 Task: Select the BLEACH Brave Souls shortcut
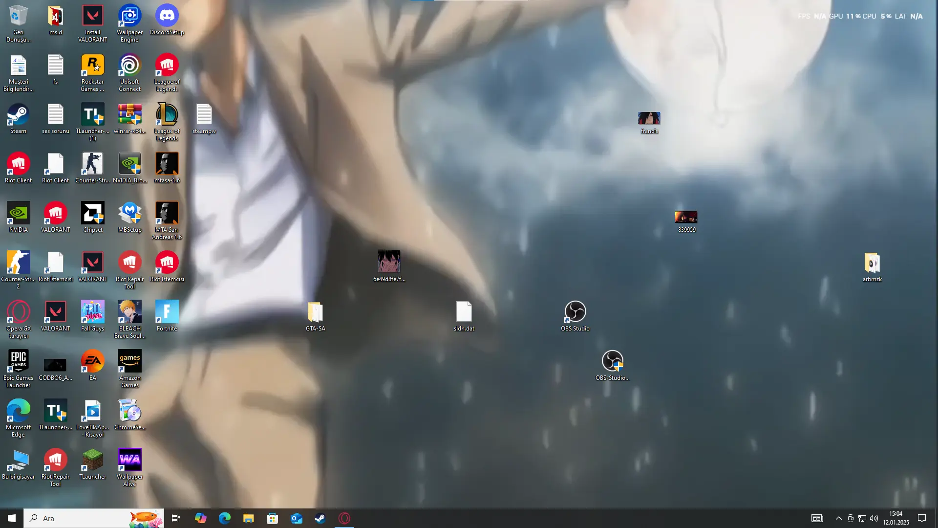pos(129,320)
